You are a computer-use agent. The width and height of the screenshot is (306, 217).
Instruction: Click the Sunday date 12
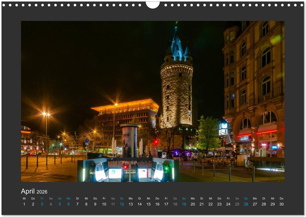[x=122, y=204]
